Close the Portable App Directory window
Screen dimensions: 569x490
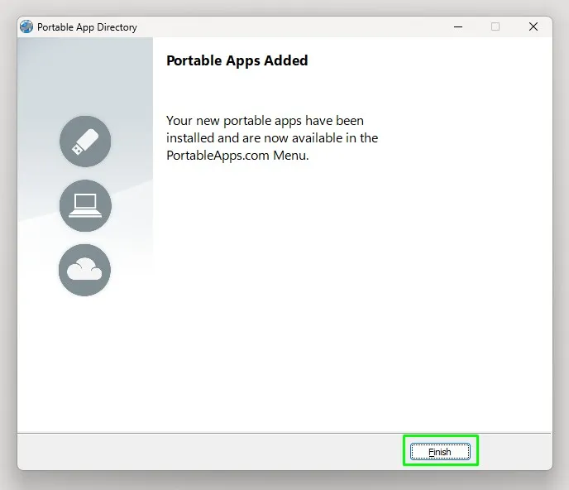click(x=533, y=26)
